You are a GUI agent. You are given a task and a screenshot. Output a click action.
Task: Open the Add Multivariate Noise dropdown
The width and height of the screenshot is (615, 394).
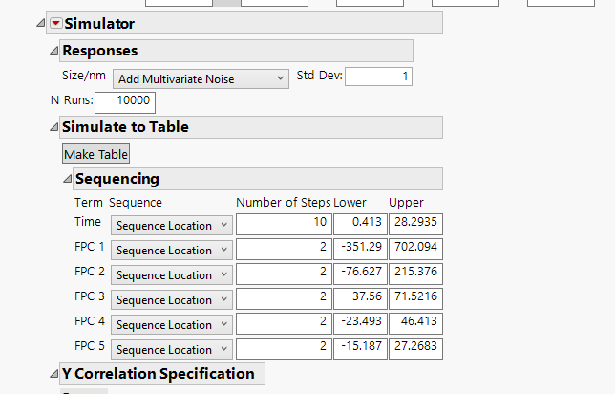tap(201, 78)
